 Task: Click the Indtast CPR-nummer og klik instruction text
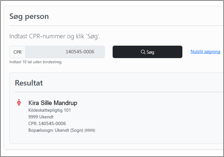pyautogui.click(x=54, y=36)
